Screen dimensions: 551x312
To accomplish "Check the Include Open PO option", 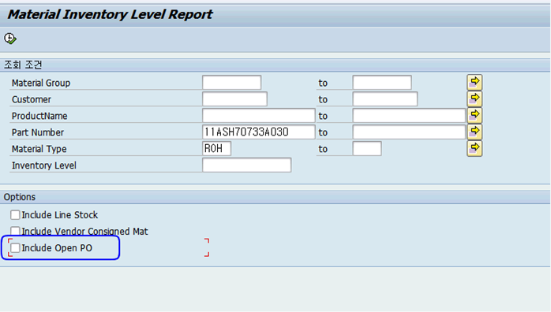I will (x=15, y=248).
